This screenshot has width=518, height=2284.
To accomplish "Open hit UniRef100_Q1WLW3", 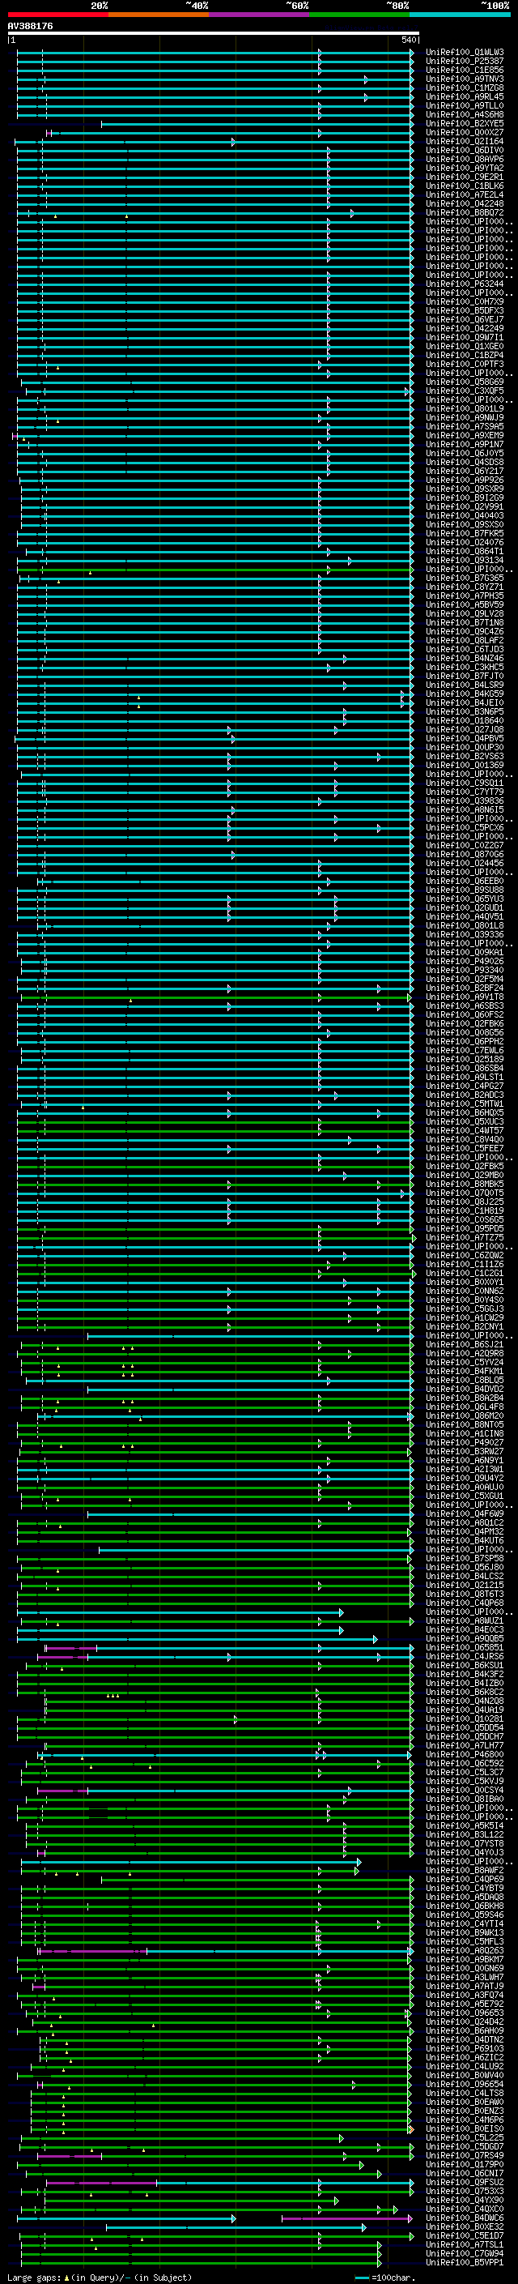I will 465,53.
